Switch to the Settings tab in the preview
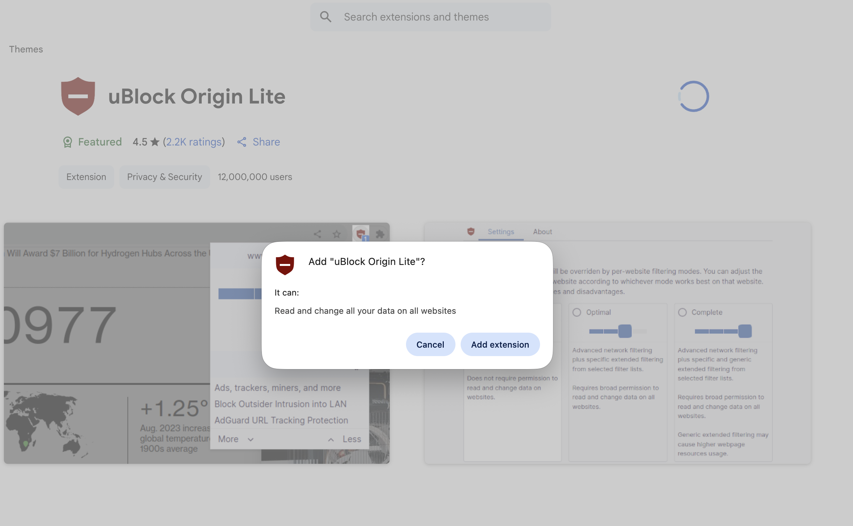The width and height of the screenshot is (853, 526). click(x=501, y=232)
